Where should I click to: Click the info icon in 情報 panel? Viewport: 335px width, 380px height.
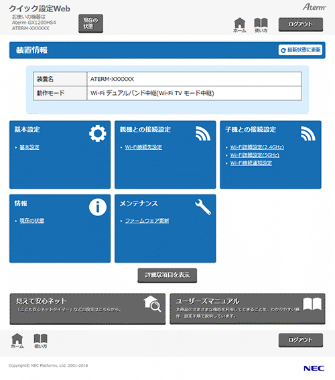(98, 207)
